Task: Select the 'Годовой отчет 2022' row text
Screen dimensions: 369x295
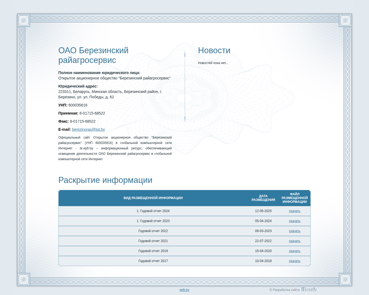Action: (153, 231)
